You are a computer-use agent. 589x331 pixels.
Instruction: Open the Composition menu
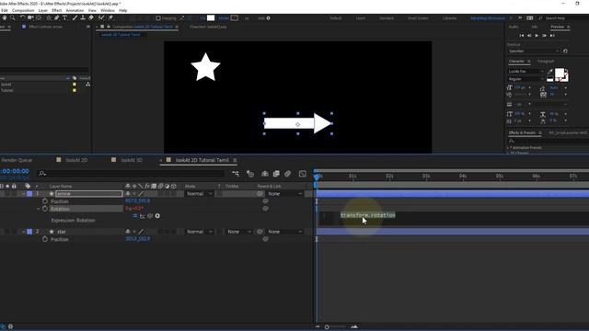pos(23,10)
